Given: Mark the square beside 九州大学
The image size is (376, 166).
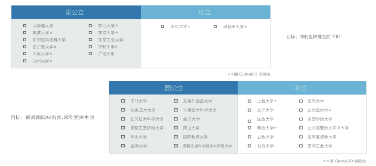Looking at the screenshot, I should [x=25, y=61].
